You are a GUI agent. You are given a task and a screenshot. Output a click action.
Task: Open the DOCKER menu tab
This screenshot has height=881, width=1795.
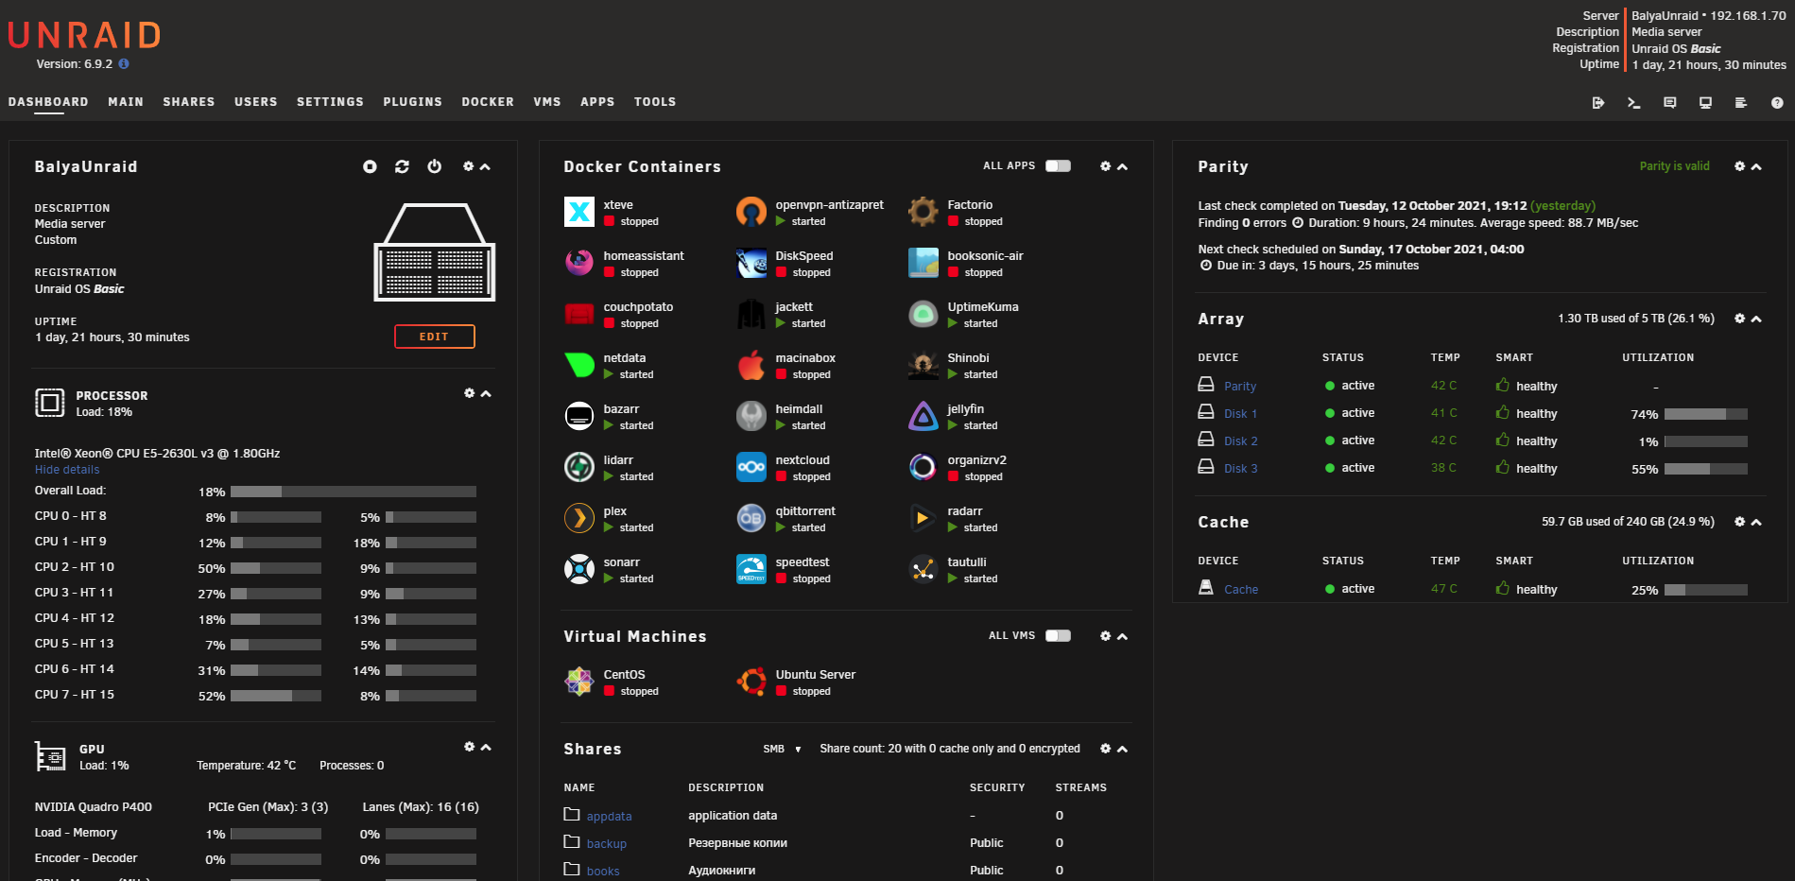pyautogui.click(x=488, y=102)
